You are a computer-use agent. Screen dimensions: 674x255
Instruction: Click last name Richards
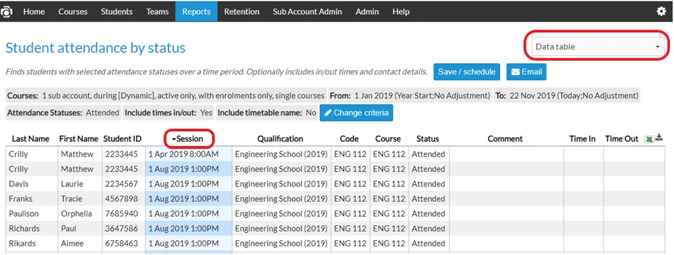coord(24,228)
